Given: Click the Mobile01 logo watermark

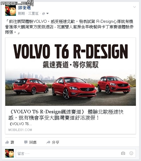Looking at the screenshot, I should [x=17, y=3].
